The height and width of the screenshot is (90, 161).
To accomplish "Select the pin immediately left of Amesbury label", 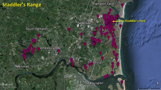I will point(38,49).
